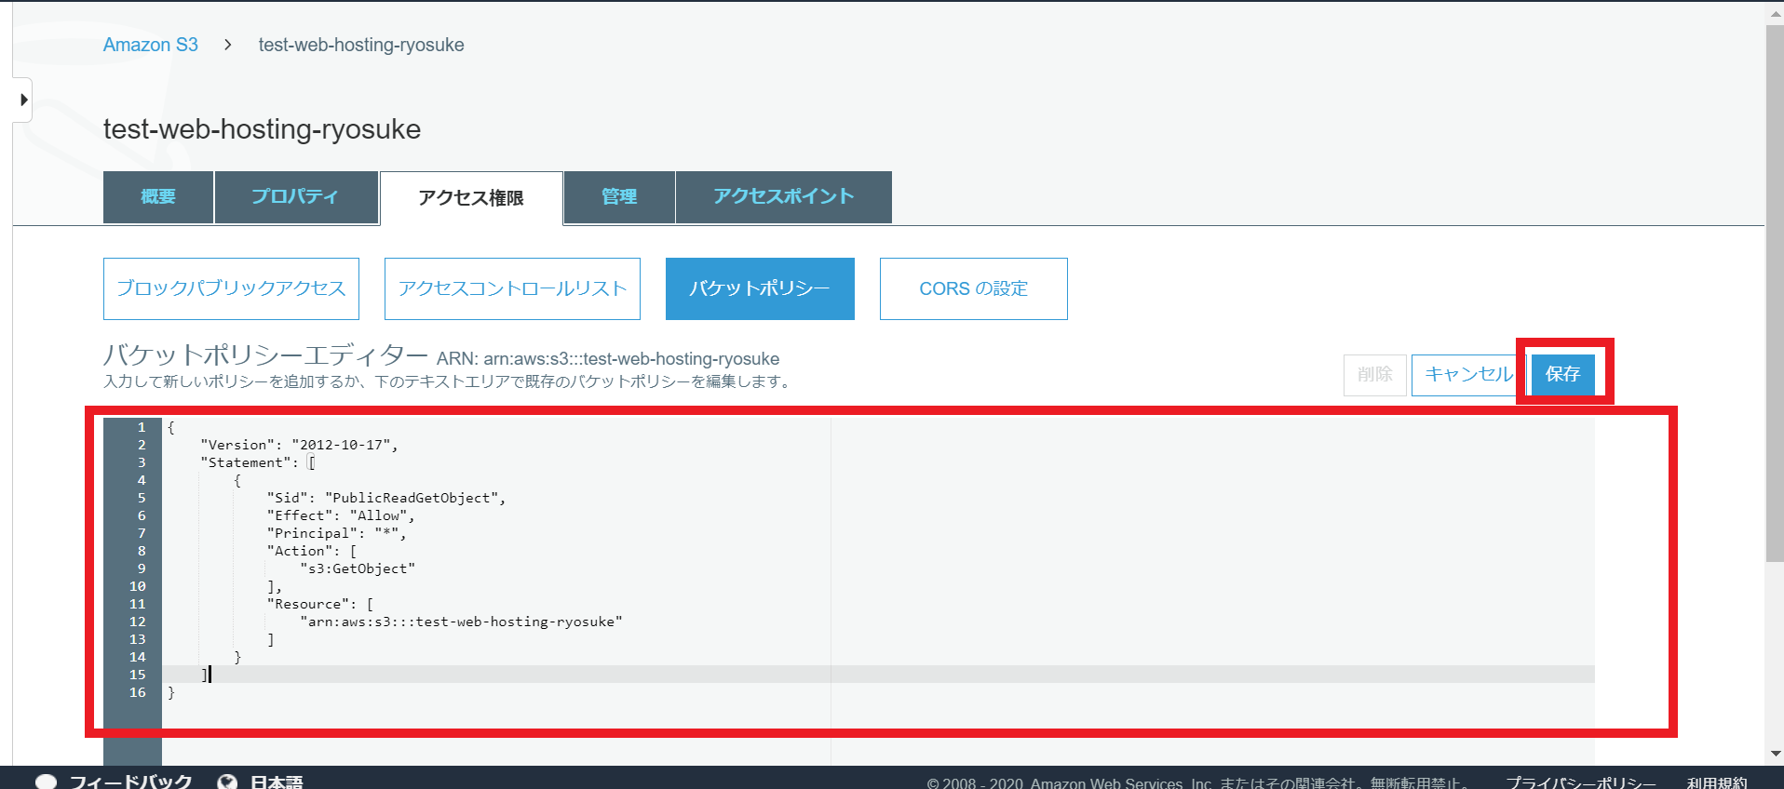Screen dimensions: 1784x789
Task: Select the アクセス権限 tab
Action: click(471, 198)
